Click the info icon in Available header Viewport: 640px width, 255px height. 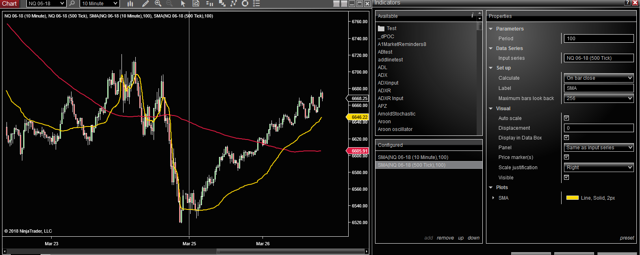click(x=472, y=15)
